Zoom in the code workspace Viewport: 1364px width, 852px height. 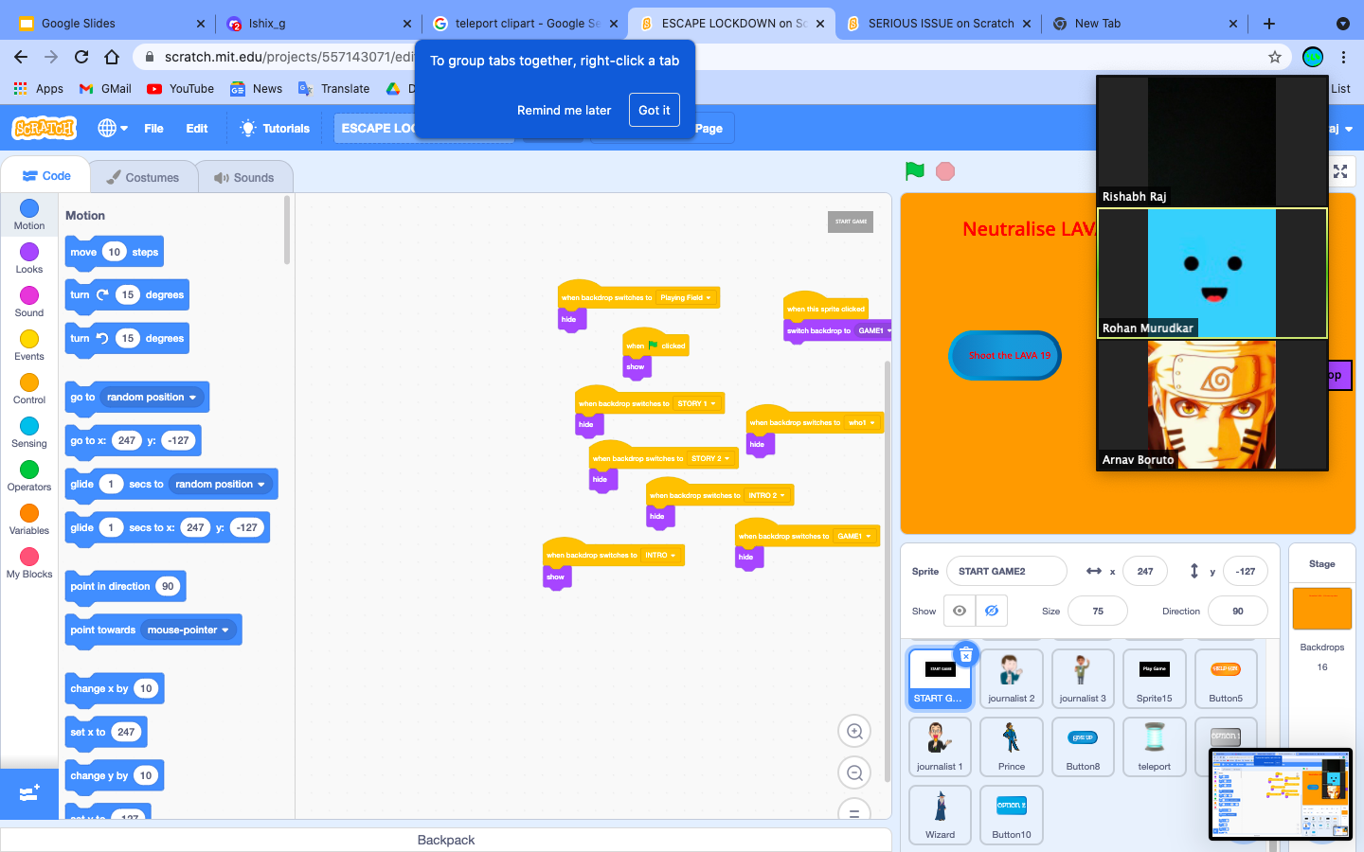pyautogui.click(x=854, y=731)
